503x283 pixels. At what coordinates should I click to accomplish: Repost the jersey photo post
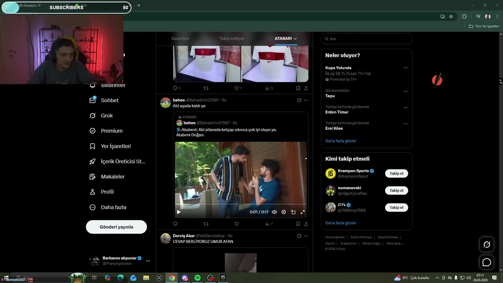coord(206,88)
